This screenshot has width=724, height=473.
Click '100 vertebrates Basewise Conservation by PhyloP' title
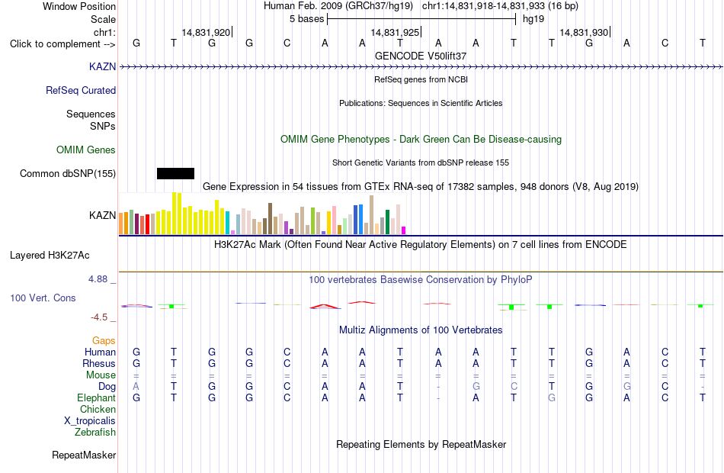(x=421, y=279)
